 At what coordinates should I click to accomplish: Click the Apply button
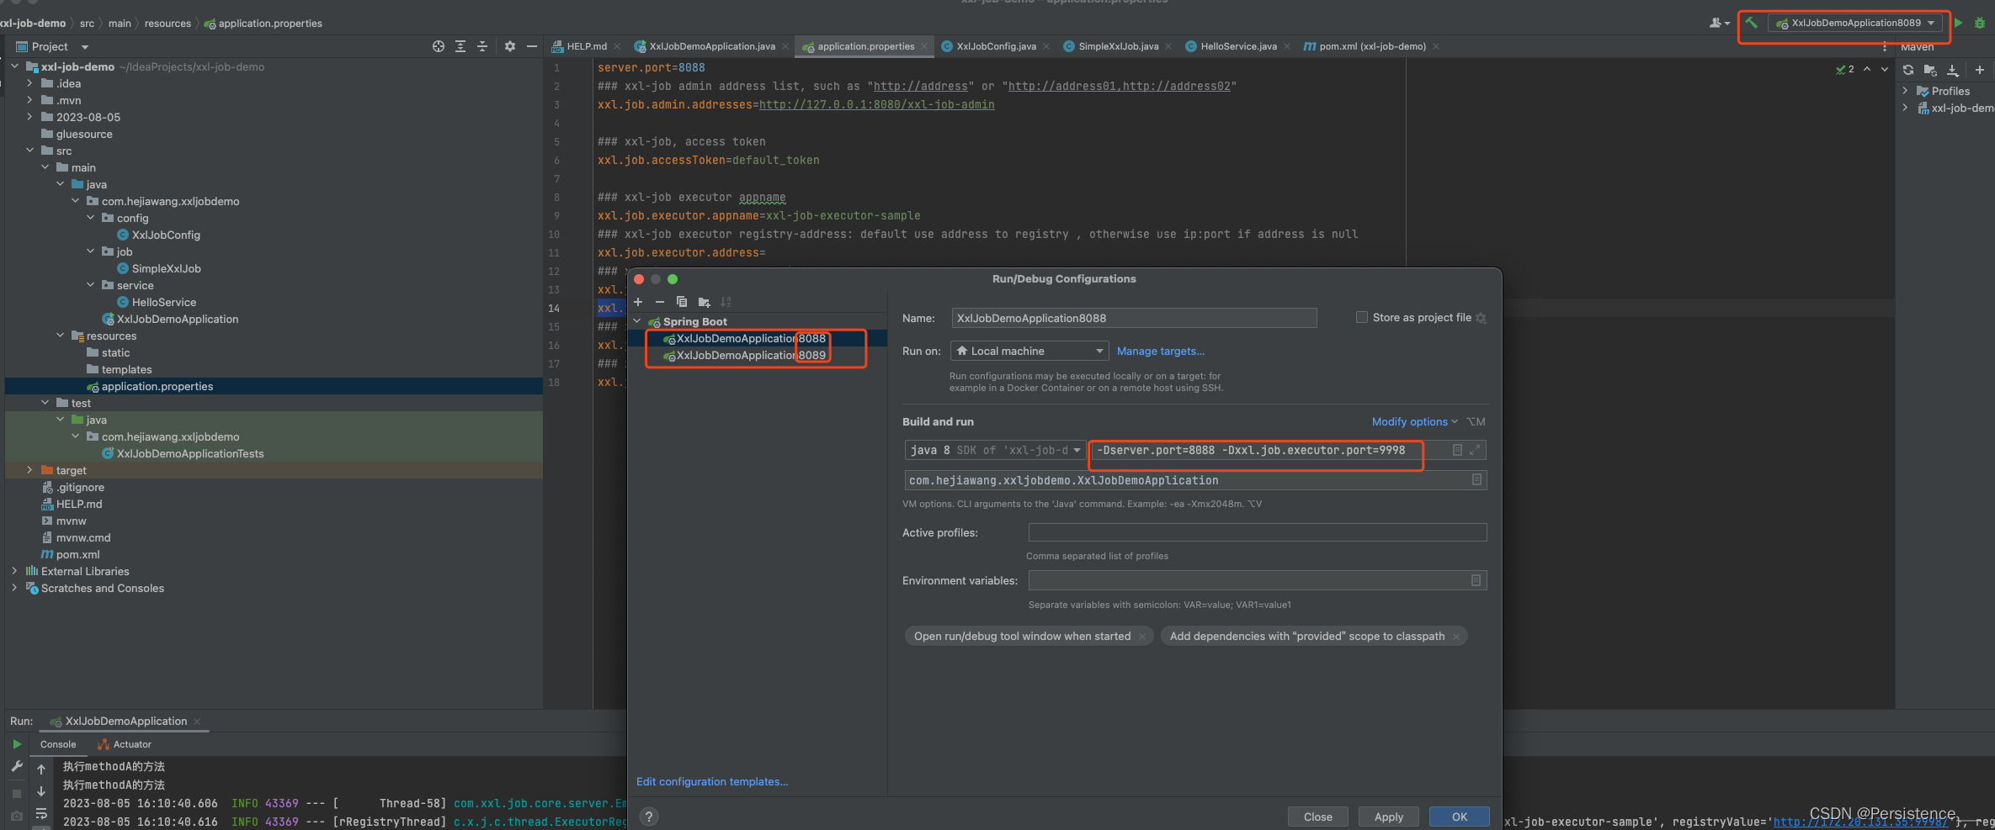coord(1389,817)
